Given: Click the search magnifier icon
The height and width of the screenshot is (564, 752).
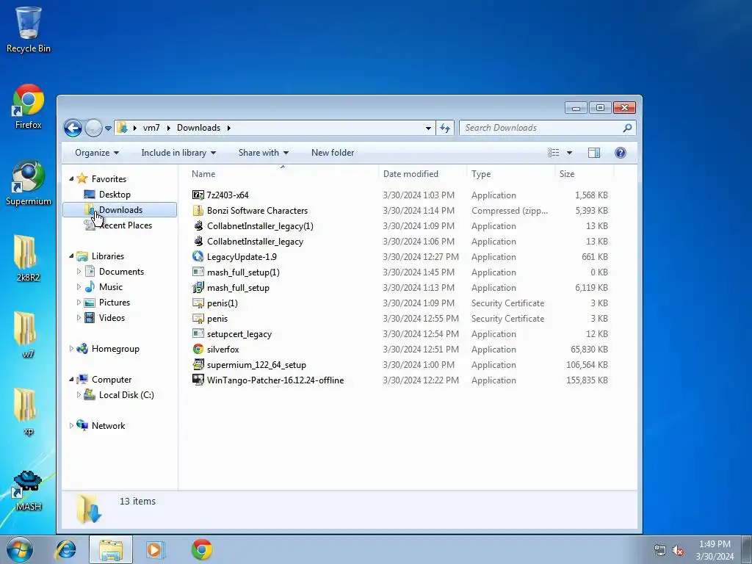Looking at the screenshot, I should [x=627, y=128].
